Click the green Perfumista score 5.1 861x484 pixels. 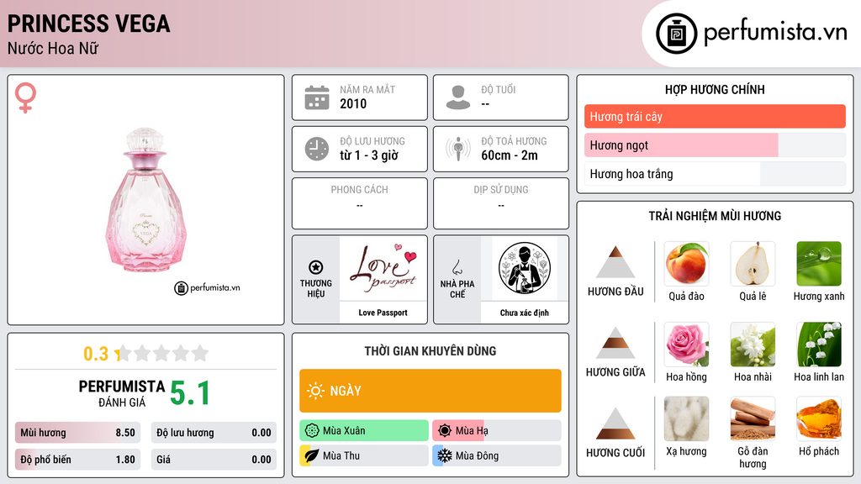190,393
